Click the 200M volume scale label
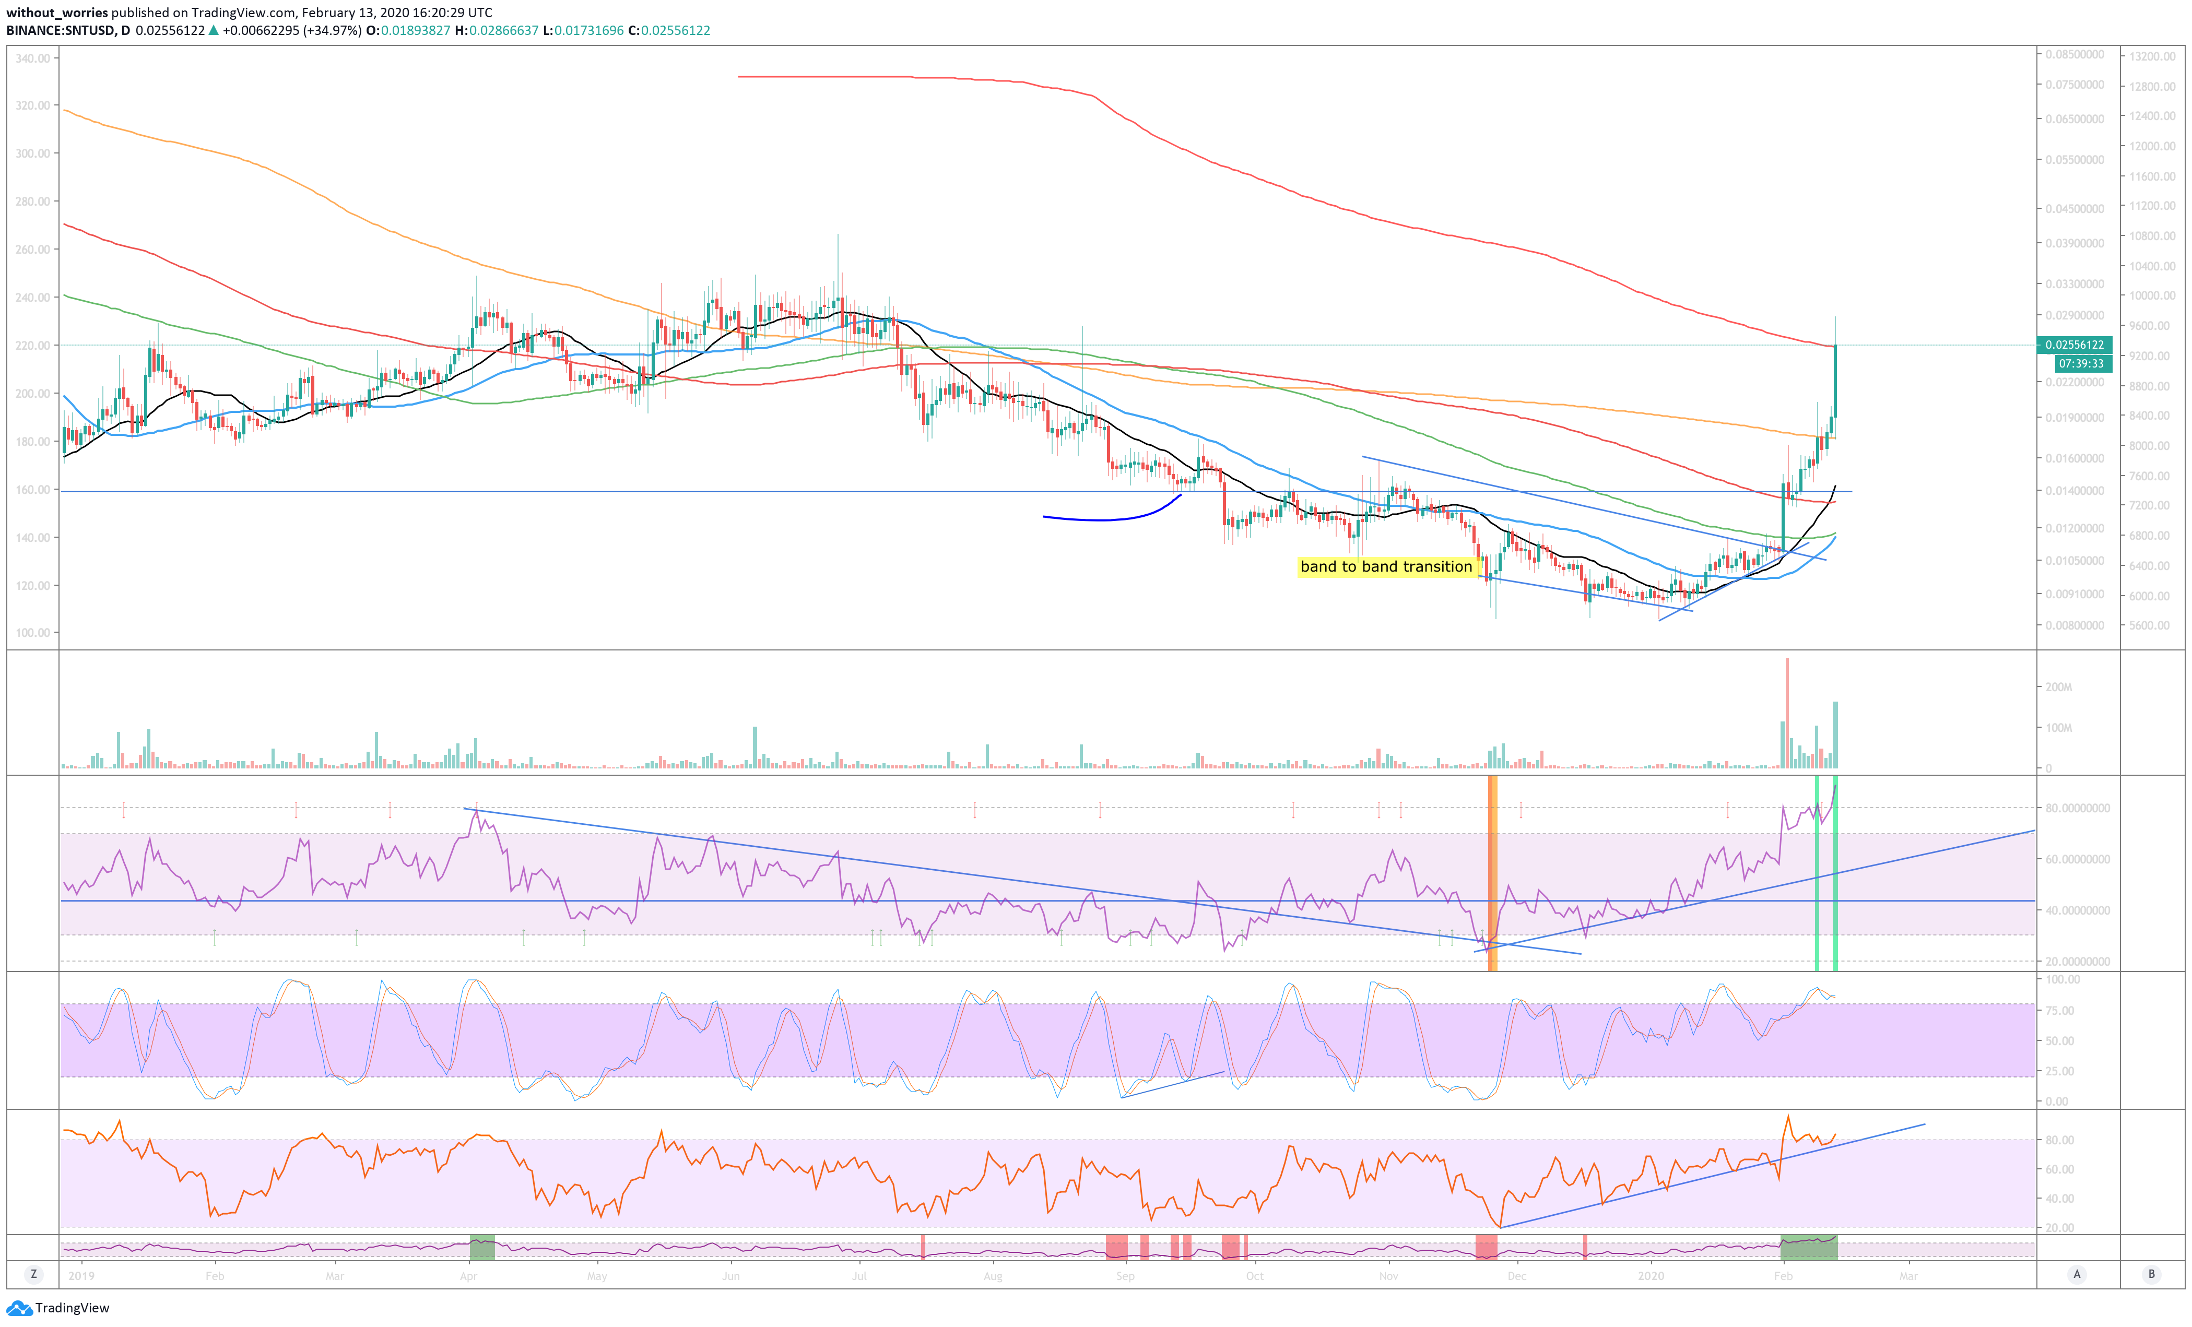 tap(2058, 688)
